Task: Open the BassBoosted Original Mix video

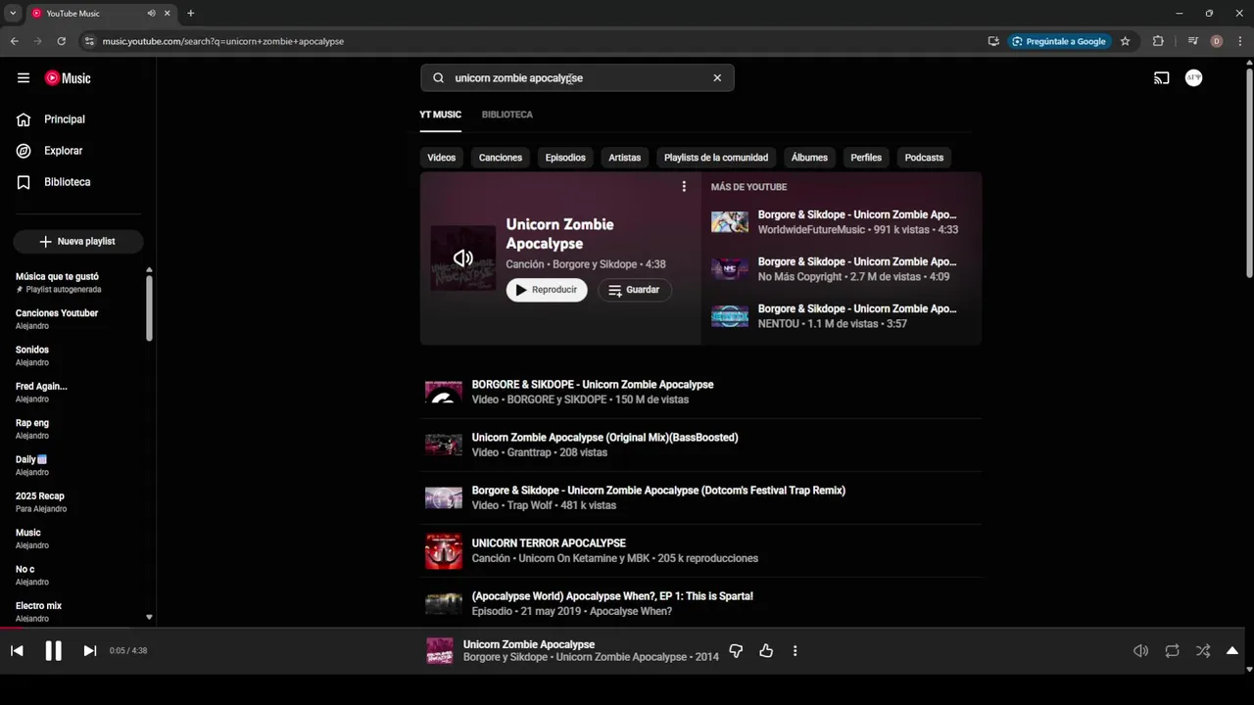Action: [x=700, y=446]
